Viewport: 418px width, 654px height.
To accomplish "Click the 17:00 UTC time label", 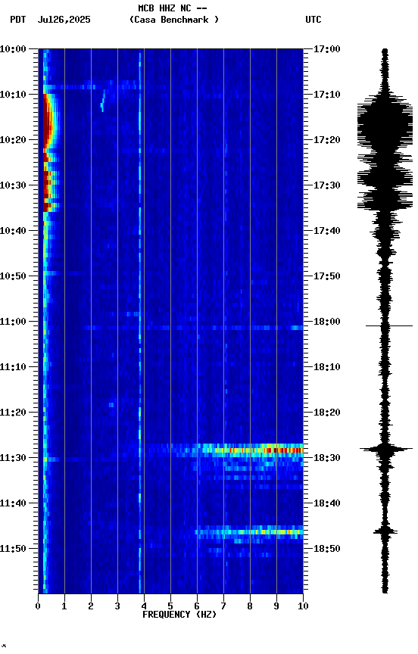I will 327,49.
